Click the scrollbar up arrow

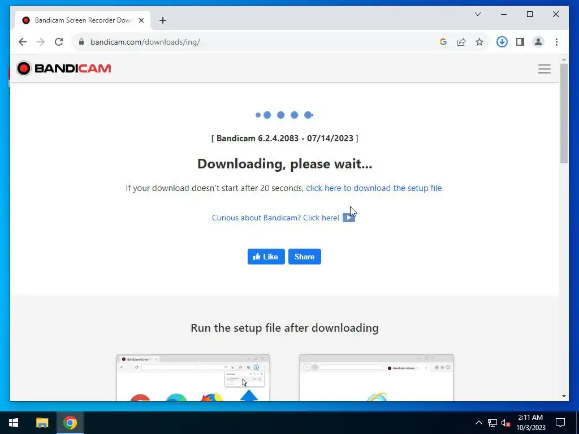click(564, 59)
